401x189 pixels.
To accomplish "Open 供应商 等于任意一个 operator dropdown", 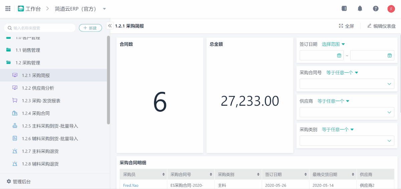I will (x=333, y=101).
